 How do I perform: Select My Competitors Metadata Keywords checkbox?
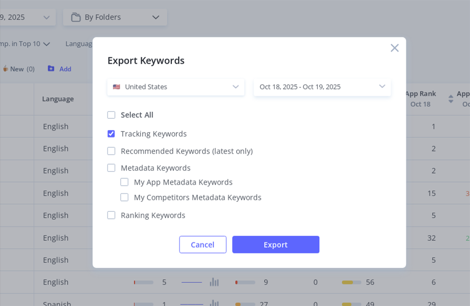tap(124, 198)
